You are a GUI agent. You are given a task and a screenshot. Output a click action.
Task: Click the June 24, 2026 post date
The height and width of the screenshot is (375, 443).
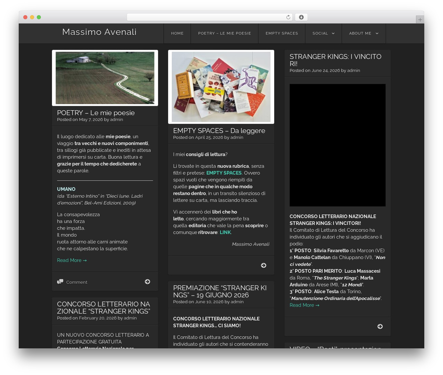click(x=326, y=71)
